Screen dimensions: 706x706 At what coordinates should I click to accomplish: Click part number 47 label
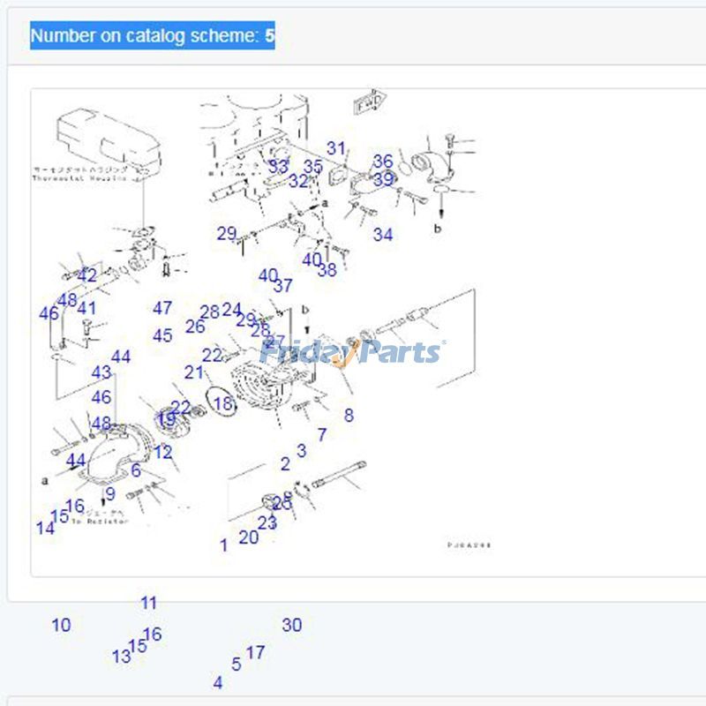pos(162,308)
